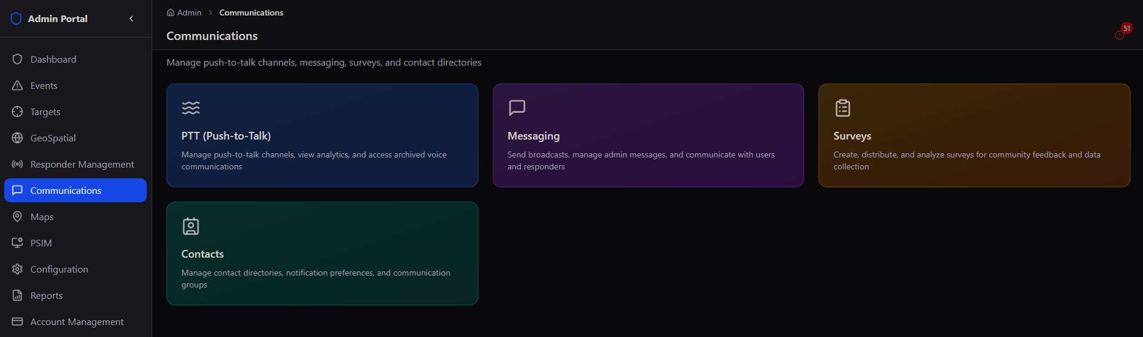This screenshot has height=337, width=1143.
Task: Collapse the sidebar with the chevron arrow
Action: point(131,18)
